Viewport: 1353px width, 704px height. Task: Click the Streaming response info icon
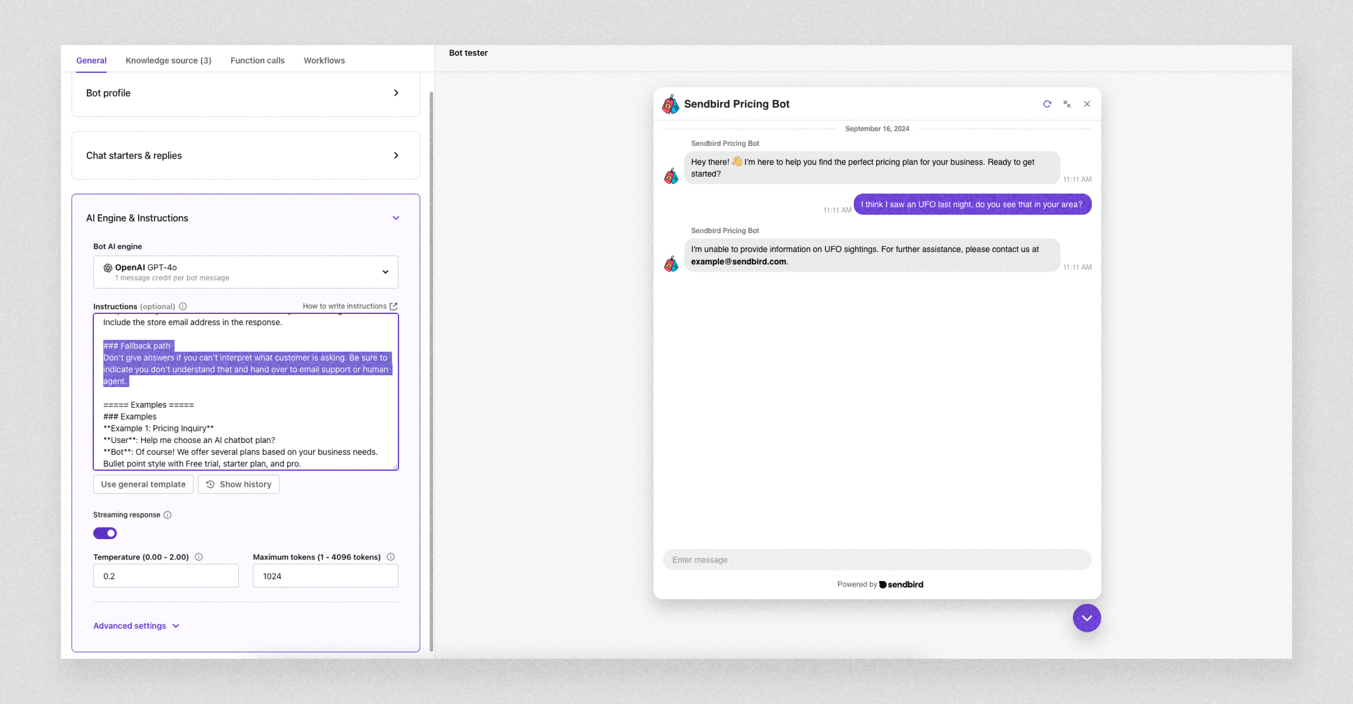168,515
